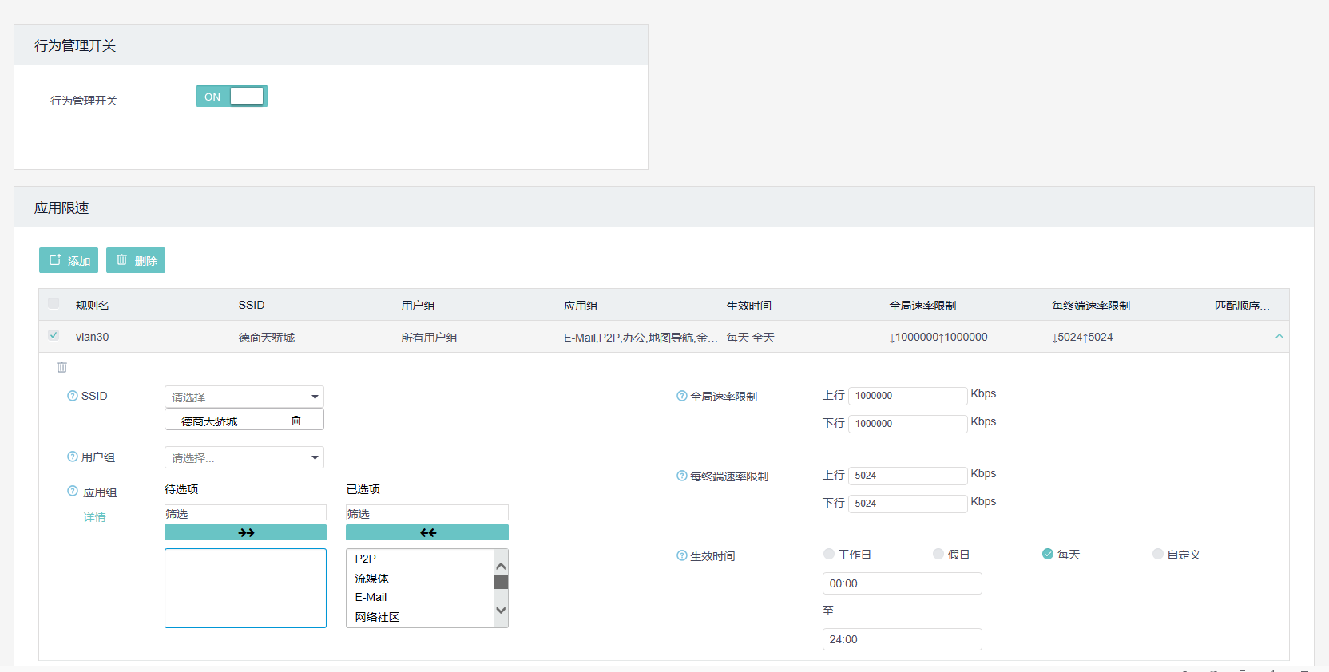
Task: Click the help icon next to 用户组
Action: click(x=73, y=457)
